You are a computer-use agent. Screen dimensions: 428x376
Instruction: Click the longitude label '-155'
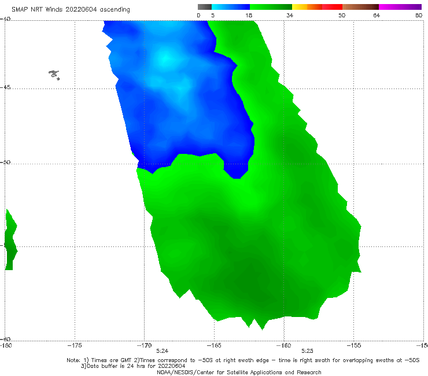pos(354,345)
